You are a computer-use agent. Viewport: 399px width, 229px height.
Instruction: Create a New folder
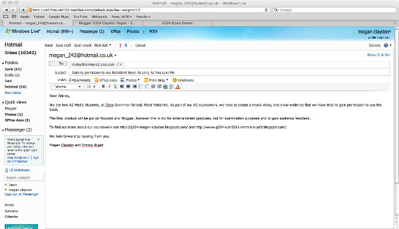[13, 93]
